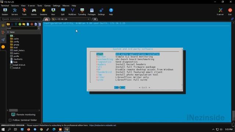
Task: Collapse the Name column arrow
Action: pos(8,32)
